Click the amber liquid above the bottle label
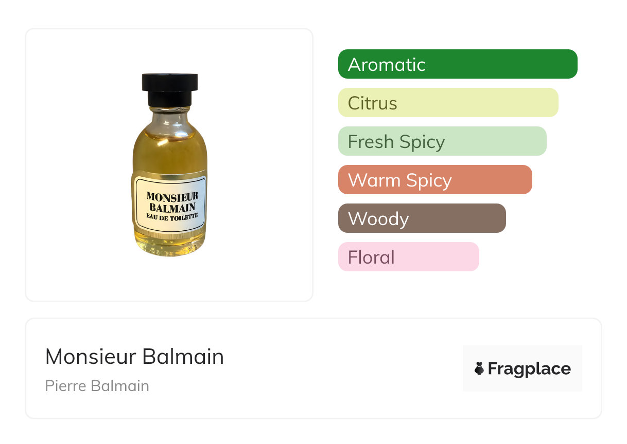This screenshot has height=444, width=627. pyautogui.click(x=170, y=152)
